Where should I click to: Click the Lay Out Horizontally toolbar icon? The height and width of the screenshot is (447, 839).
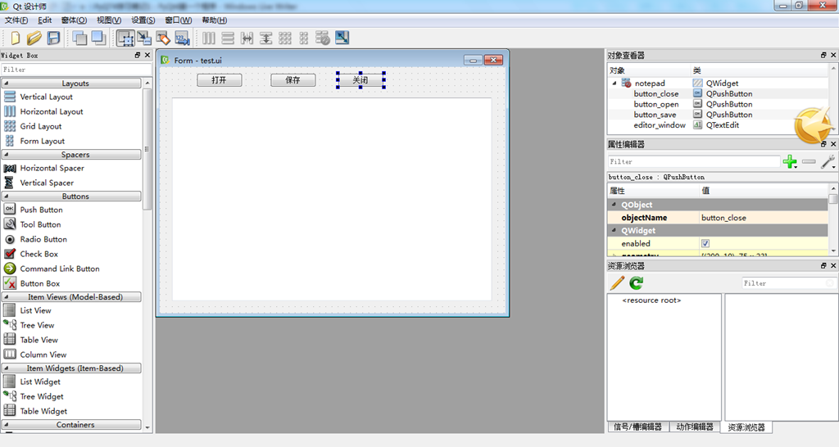pyautogui.click(x=209, y=38)
